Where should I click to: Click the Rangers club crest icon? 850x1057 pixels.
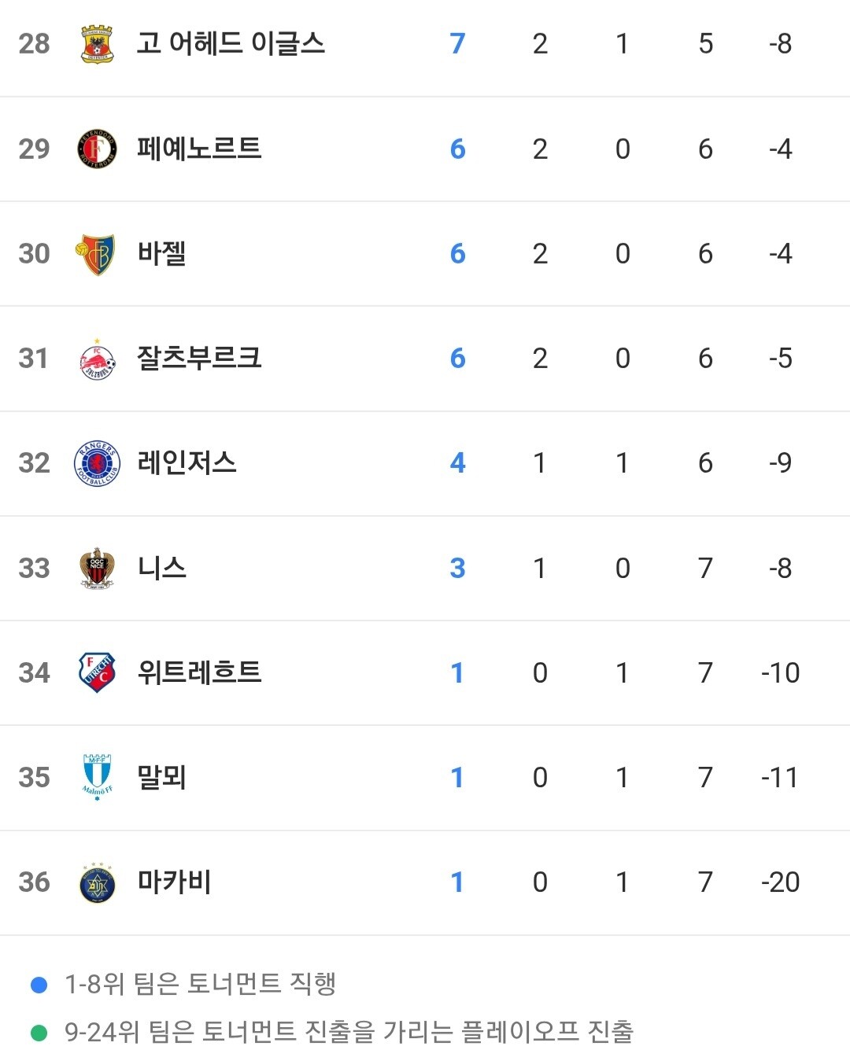[x=98, y=463]
